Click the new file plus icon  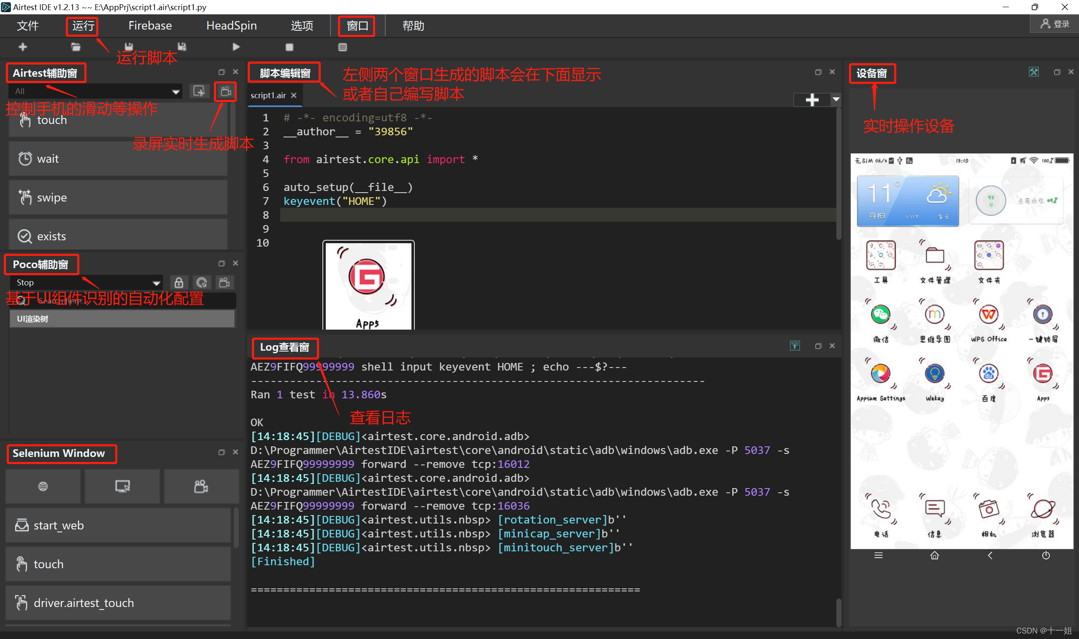click(23, 47)
